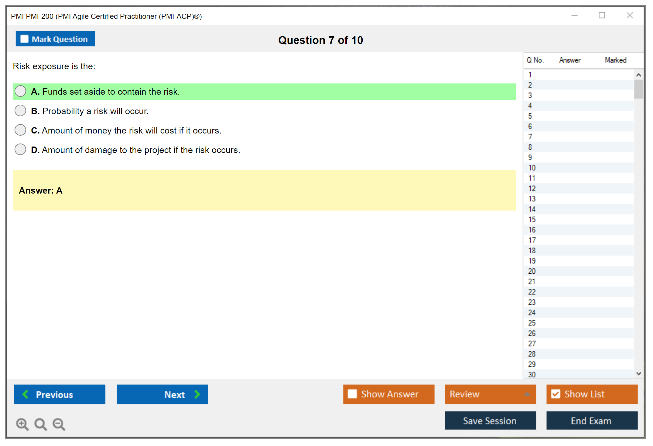
Task: Click the End Exam button
Action: point(592,421)
